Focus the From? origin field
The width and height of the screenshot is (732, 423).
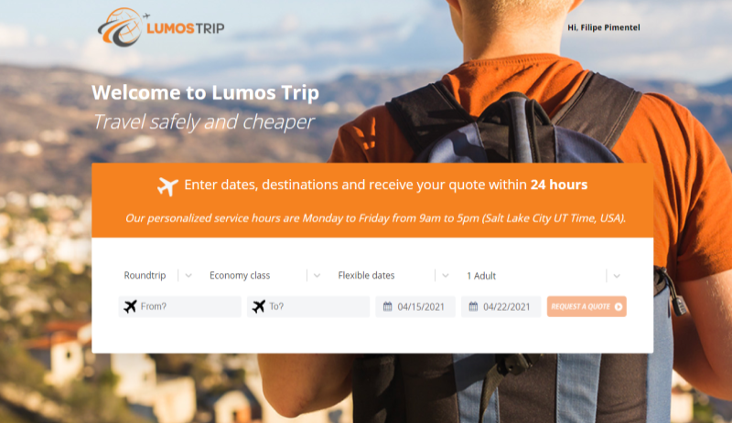179,306
